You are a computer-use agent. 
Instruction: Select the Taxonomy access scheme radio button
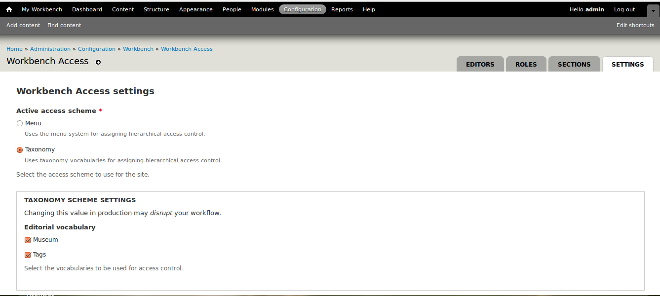coord(20,149)
